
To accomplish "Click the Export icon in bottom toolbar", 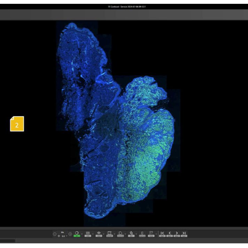I will click(110, 233).
